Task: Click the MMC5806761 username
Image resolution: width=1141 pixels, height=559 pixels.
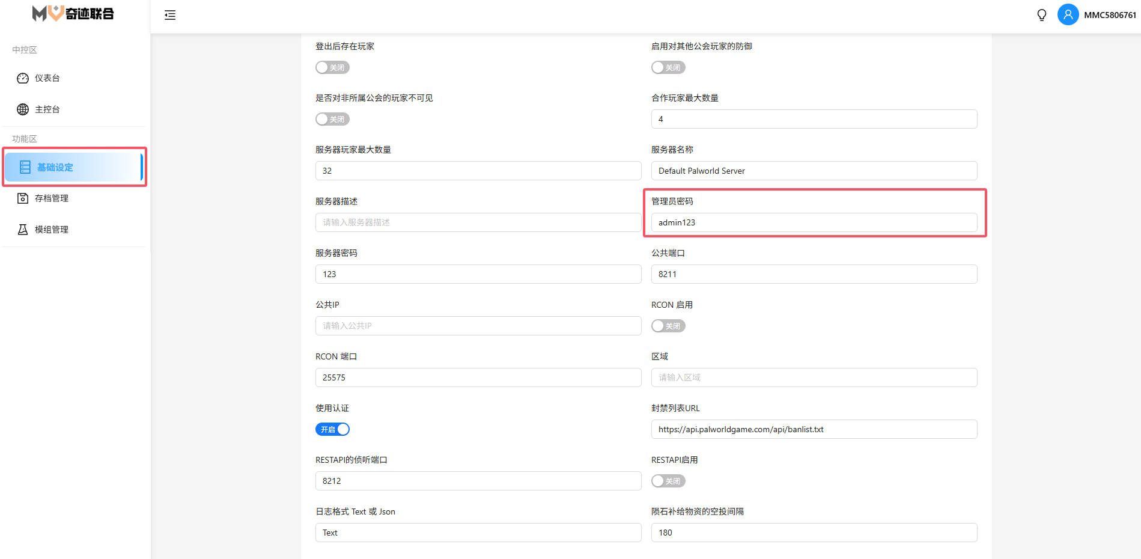Action: 1110,15
